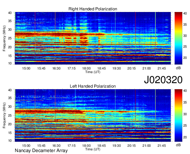Viewport: 190px width, 154px height.
Task: Click the 'Time (UT)' label under bottom plot
Action: coord(93,149)
